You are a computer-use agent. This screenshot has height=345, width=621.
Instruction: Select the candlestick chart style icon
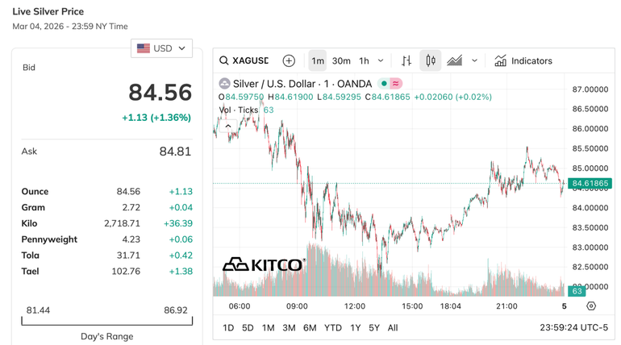click(431, 60)
